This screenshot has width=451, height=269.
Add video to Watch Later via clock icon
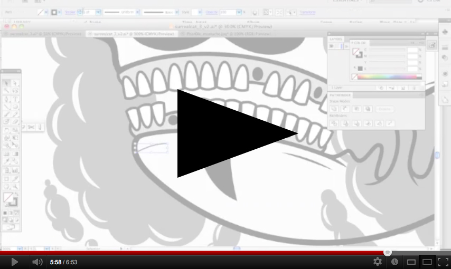(394, 262)
